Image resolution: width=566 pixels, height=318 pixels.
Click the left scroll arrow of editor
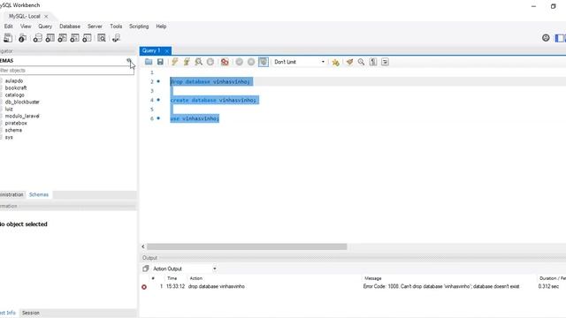(x=143, y=246)
